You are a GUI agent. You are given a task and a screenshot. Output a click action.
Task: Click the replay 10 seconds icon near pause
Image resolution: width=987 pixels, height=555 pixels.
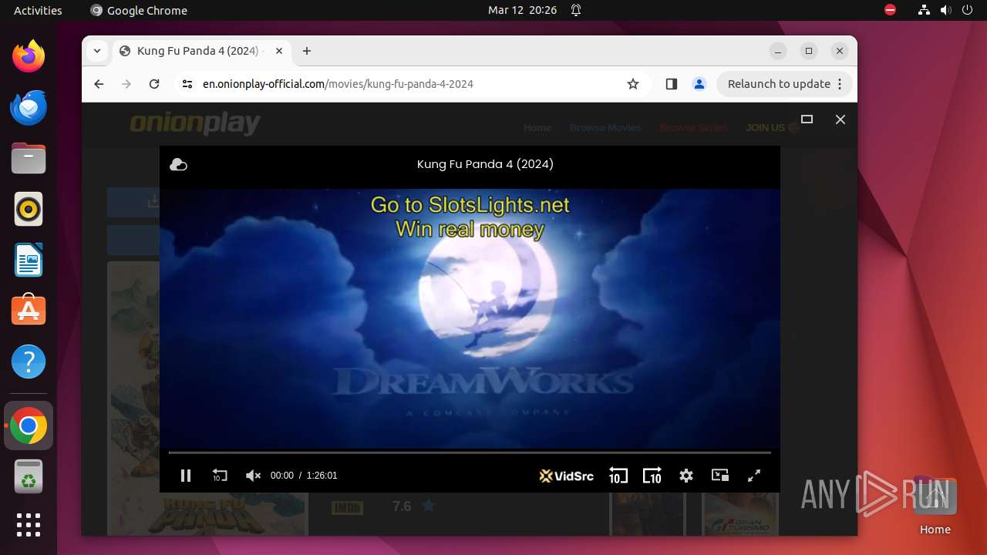click(x=220, y=476)
